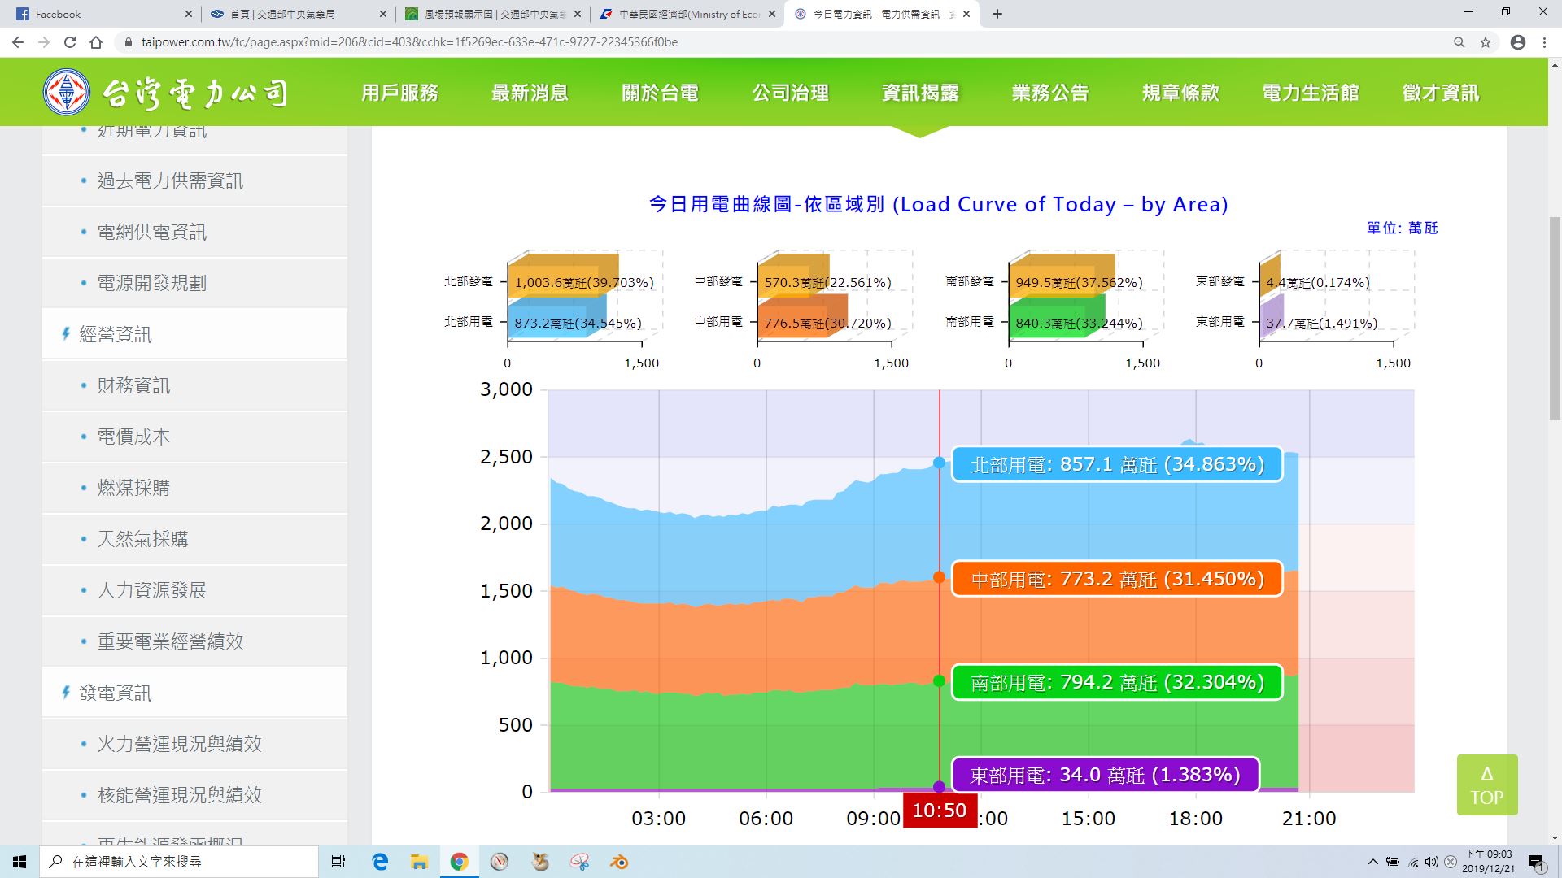Jump to page top with TOP button

1487,785
